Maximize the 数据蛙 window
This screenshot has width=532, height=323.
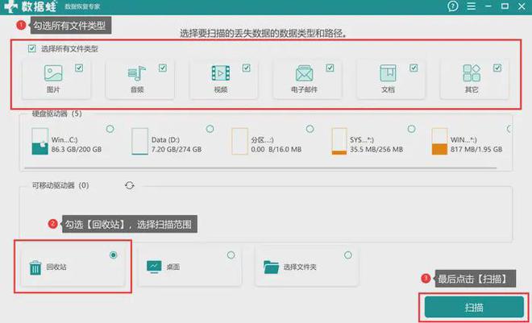point(505,6)
